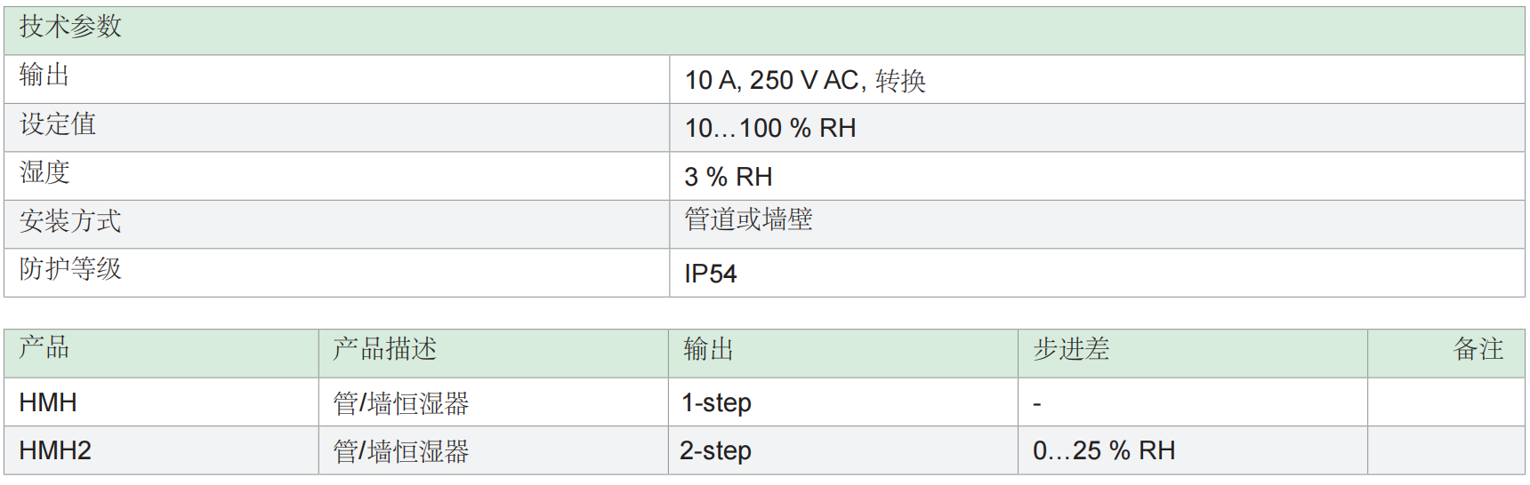Select the 湿度 row label
The width and height of the screenshot is (1530, 485).
pyautogui.click(x=44, y=172)
